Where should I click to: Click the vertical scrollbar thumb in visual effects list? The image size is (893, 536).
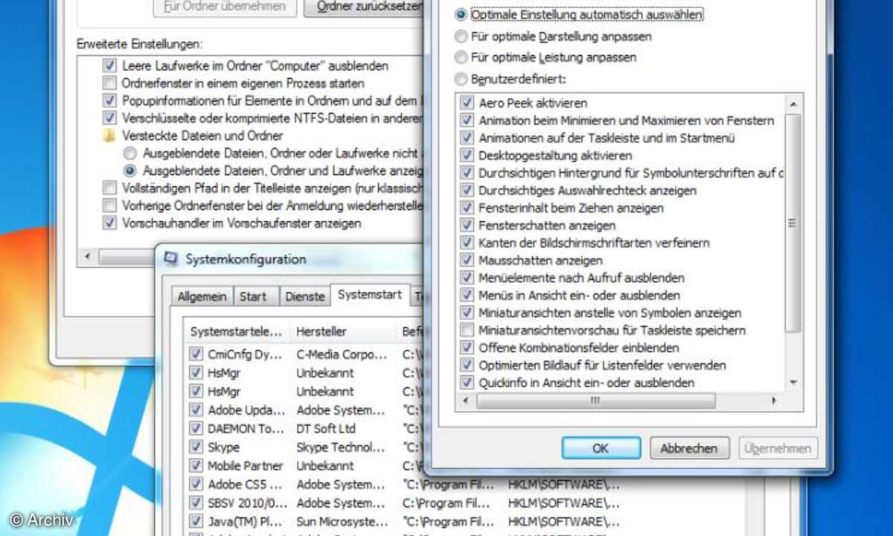tap(793, 223)
